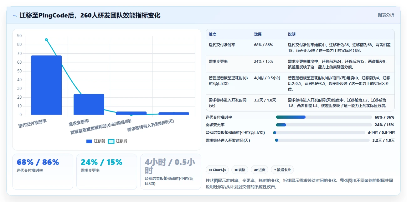Screen dimensions: 407x202
Task: Click the Chart.js tag
Action: pos(217,170)
